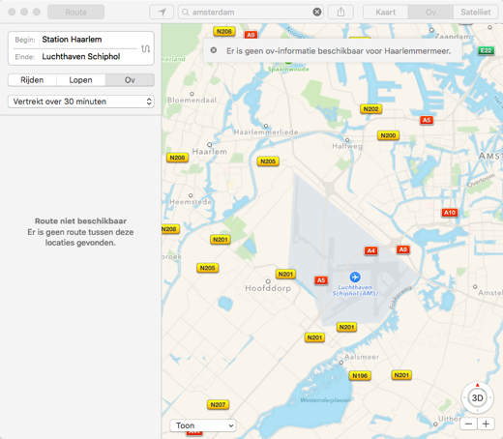Select Rijden travel mode

pyautogui.click(x=32, y=80)
